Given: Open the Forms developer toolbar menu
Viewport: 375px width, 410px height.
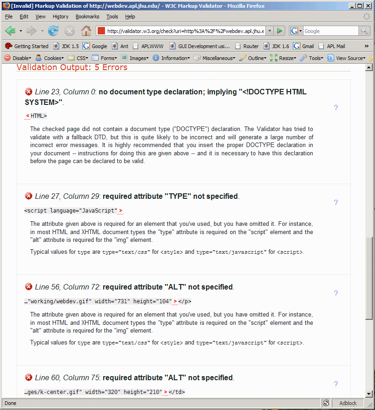Looking at the screenshot, I should tap(105, 58).
